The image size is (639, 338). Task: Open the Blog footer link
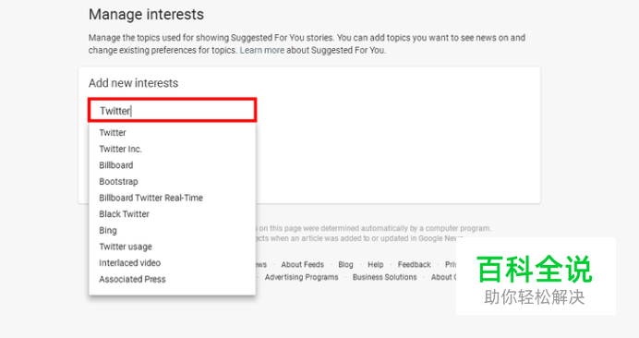click(345, 265)
